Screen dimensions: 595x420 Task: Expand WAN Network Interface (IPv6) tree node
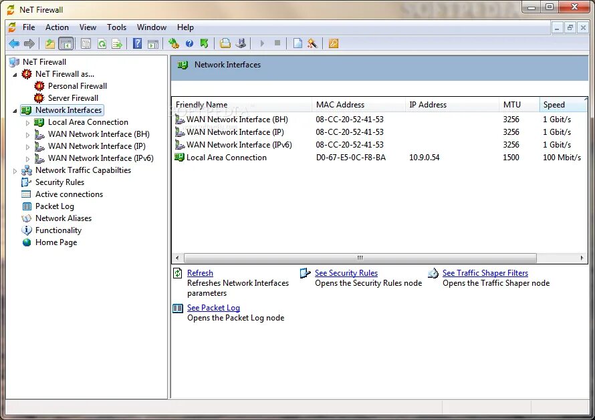[x=27, y=159]
